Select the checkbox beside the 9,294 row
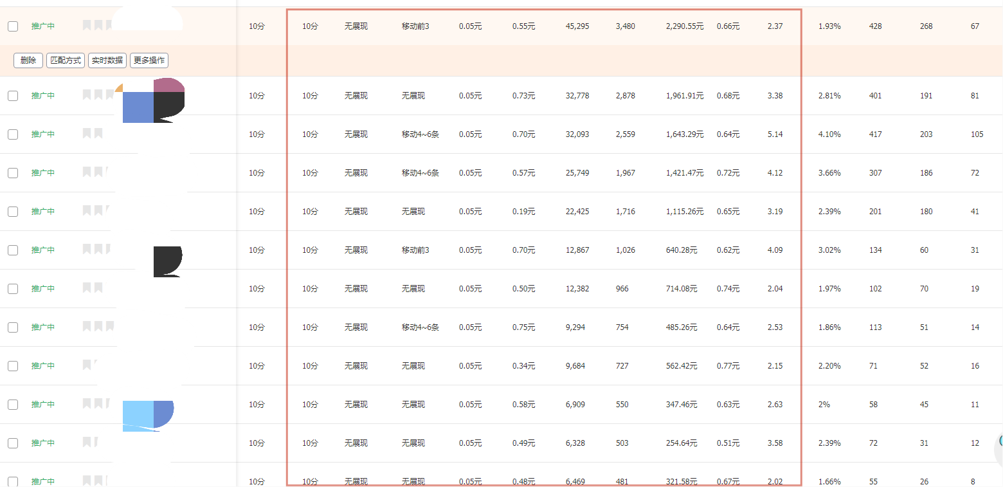 click(13, 327)
